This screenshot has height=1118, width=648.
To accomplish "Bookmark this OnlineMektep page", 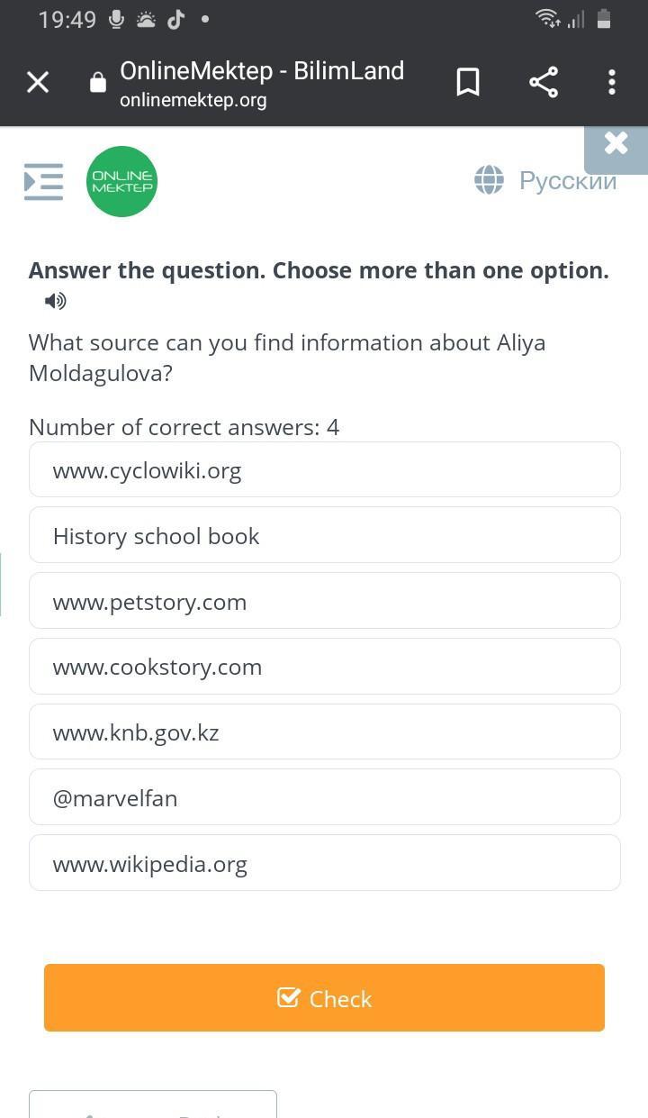I will pyautogui.click(x=468, y=82).
